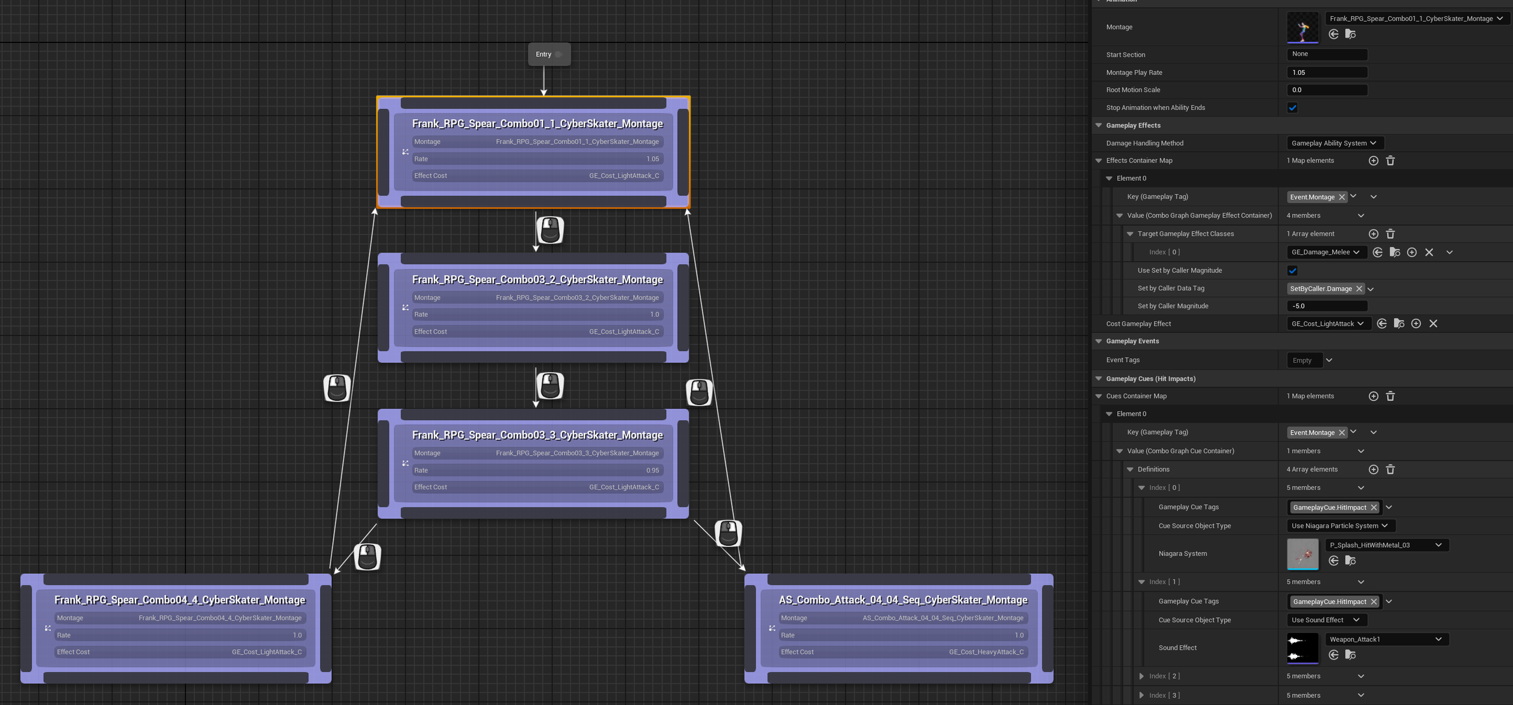1513x705 pixels.
Task: Add element to Effects Container Map
Action: pos(1373,161)
